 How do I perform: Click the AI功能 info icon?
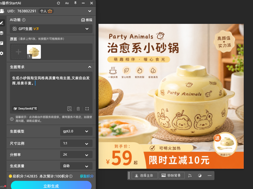(x=24, y=20)
